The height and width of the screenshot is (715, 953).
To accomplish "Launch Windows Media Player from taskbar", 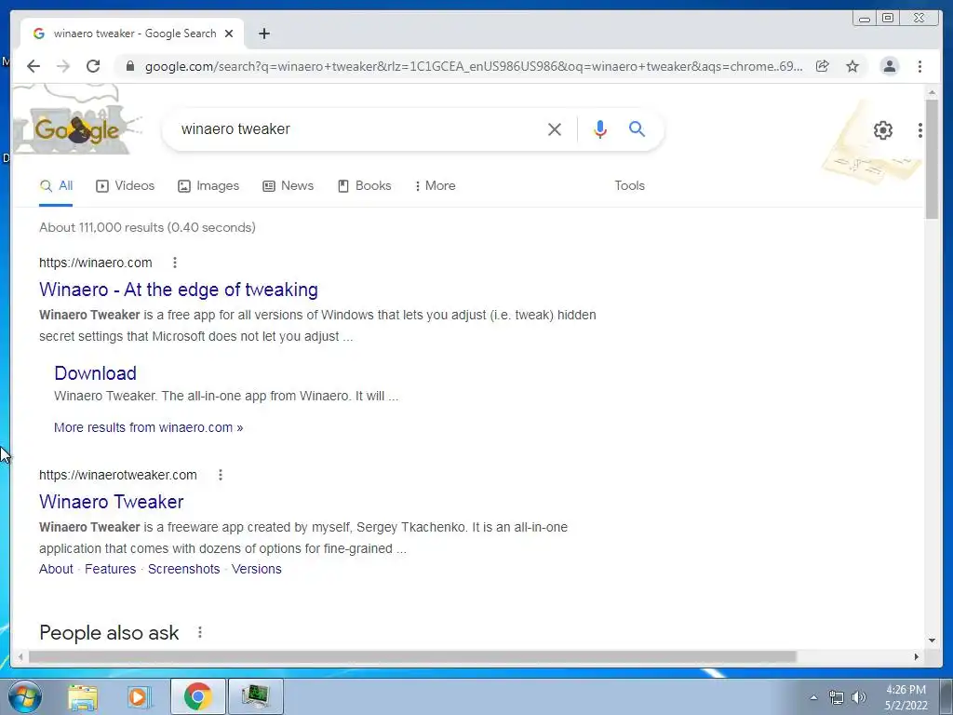I will [139, 696].
